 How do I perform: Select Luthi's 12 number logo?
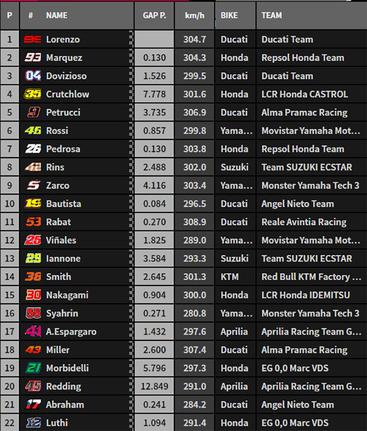[33, 423]
